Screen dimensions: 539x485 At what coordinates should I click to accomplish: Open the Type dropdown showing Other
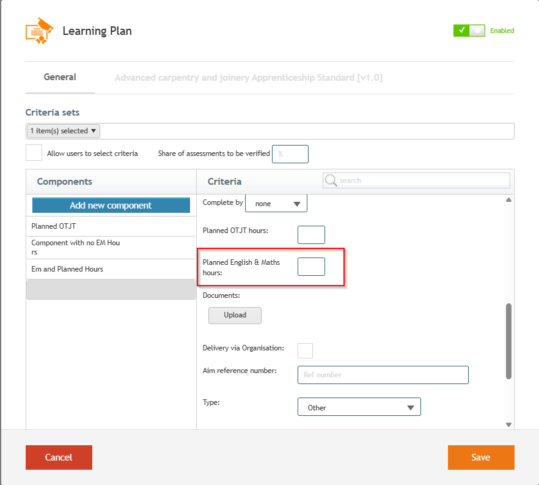click(x=359, y=407)
